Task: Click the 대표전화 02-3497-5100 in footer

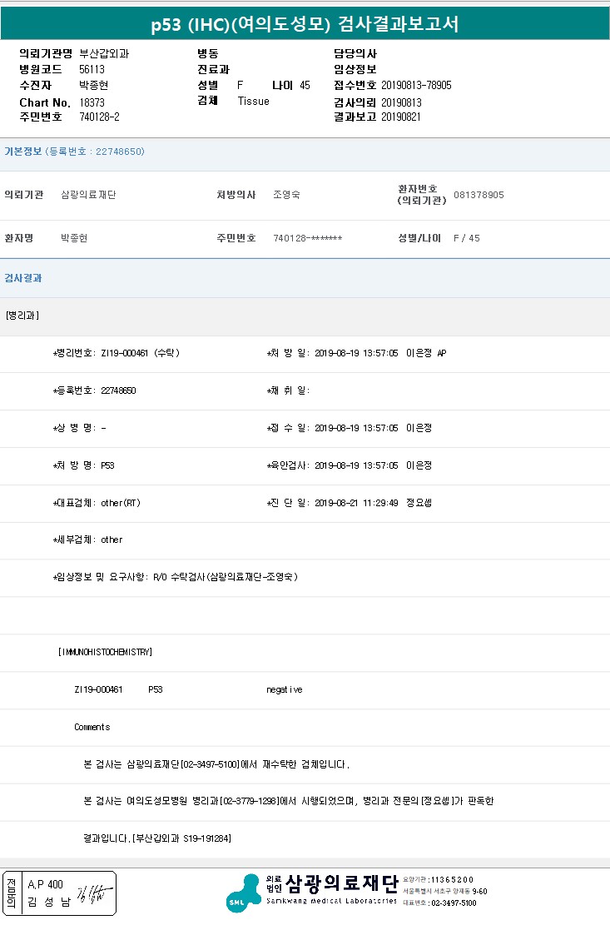Action: [453, 903]
